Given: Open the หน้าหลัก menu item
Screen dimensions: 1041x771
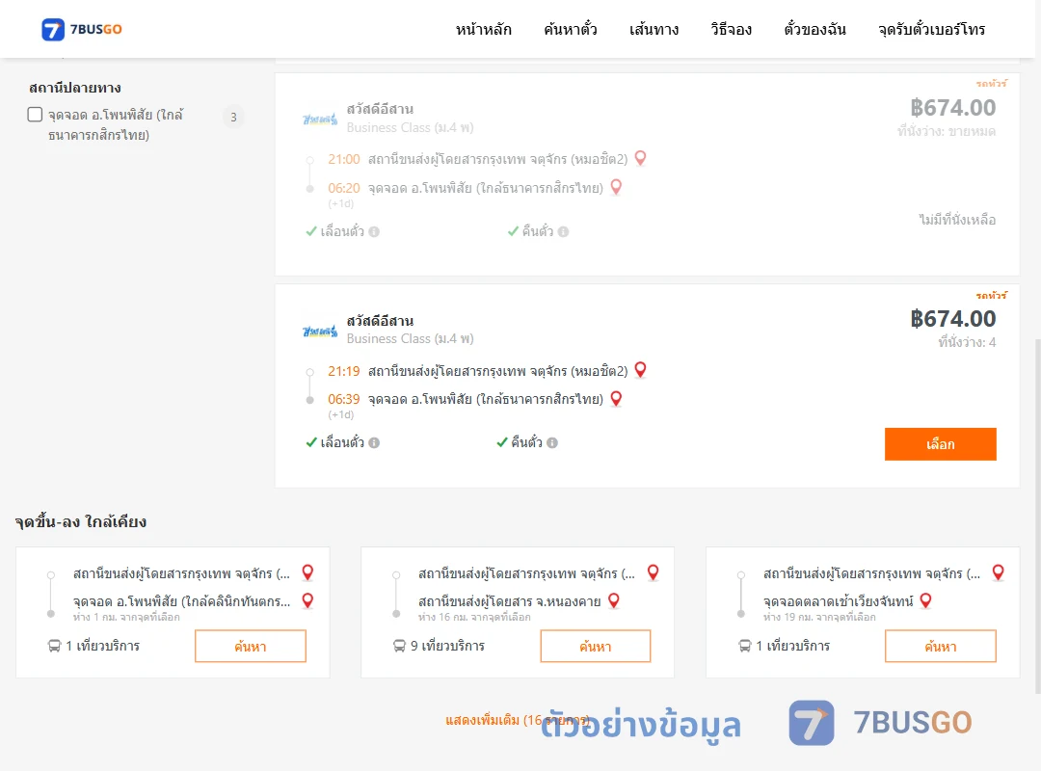Looking at the screenshot, I should point(483,29).
